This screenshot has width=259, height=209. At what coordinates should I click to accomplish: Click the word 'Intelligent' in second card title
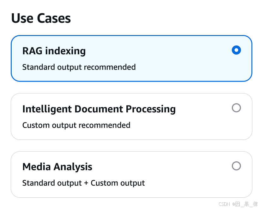pyautogui.click(x=47, y=109)
